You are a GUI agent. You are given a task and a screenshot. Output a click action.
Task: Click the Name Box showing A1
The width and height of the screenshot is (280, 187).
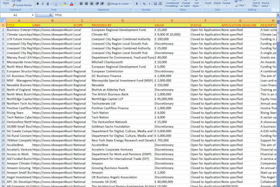click(x=16, y=15)
